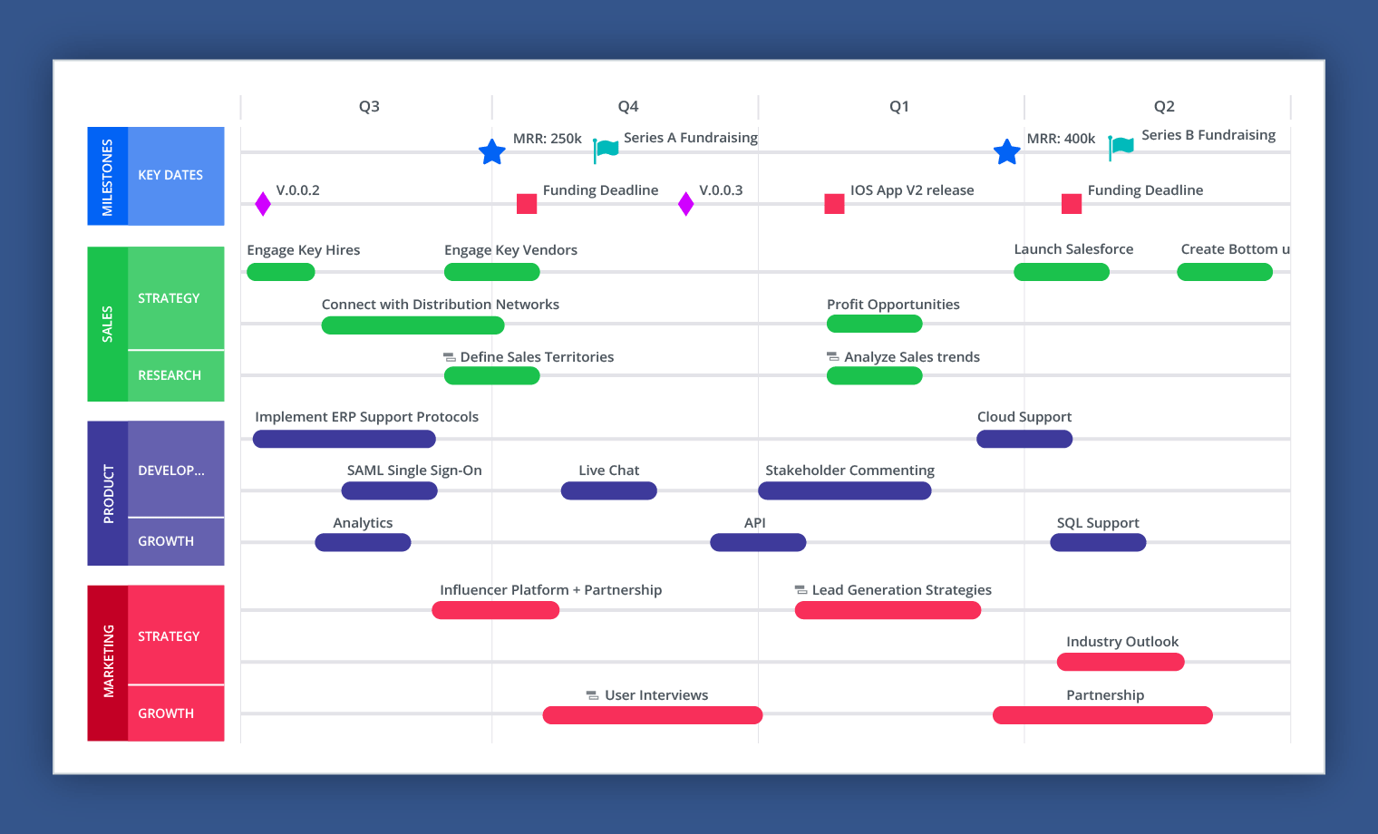Image resolution: width=1378 pixels, height=834 pixels.
Task: Open the SALES lane header
Action: click(107, 324)
